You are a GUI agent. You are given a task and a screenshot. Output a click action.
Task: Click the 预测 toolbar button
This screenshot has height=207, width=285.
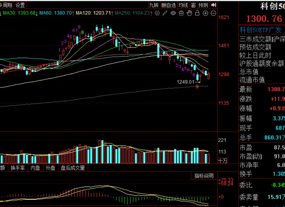click(x=203, y=5)
